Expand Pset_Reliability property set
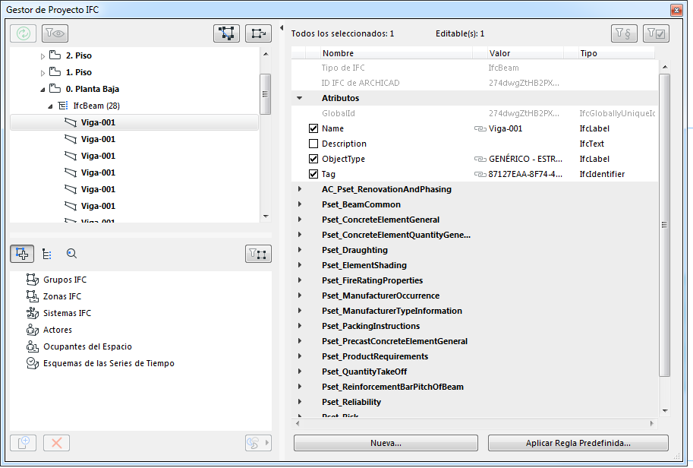The image size is (693, 468). tap(300, 402)
